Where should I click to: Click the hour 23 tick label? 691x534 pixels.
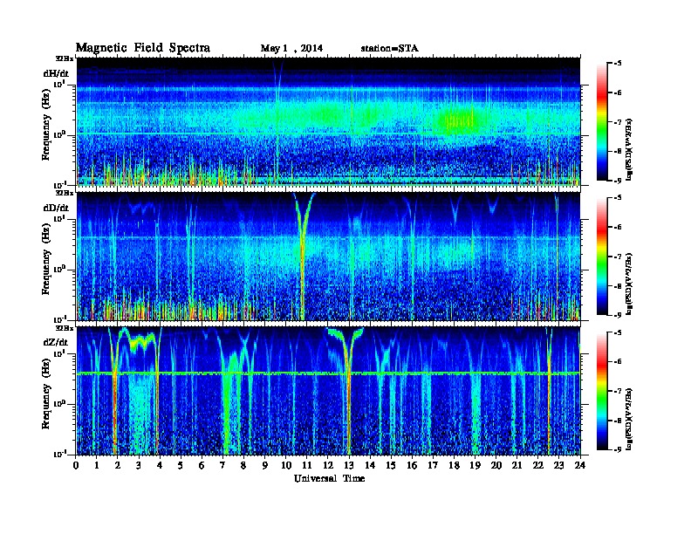click(558, 465)
